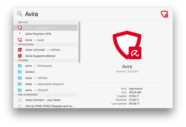The height and width of the screenshot is (127, 186).
Task: Click the Avira shield icon in search bar
Action: pyautogui.click(x=164, y=14)
